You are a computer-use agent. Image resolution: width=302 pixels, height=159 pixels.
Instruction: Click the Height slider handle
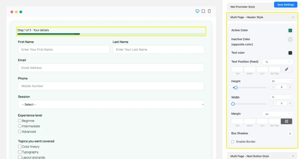point(236,88)
